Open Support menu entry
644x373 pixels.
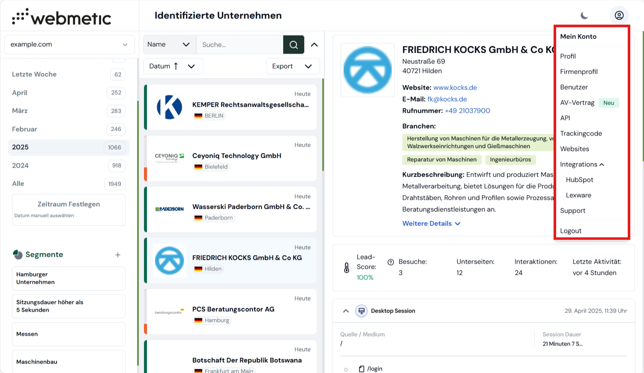(572, 211)
